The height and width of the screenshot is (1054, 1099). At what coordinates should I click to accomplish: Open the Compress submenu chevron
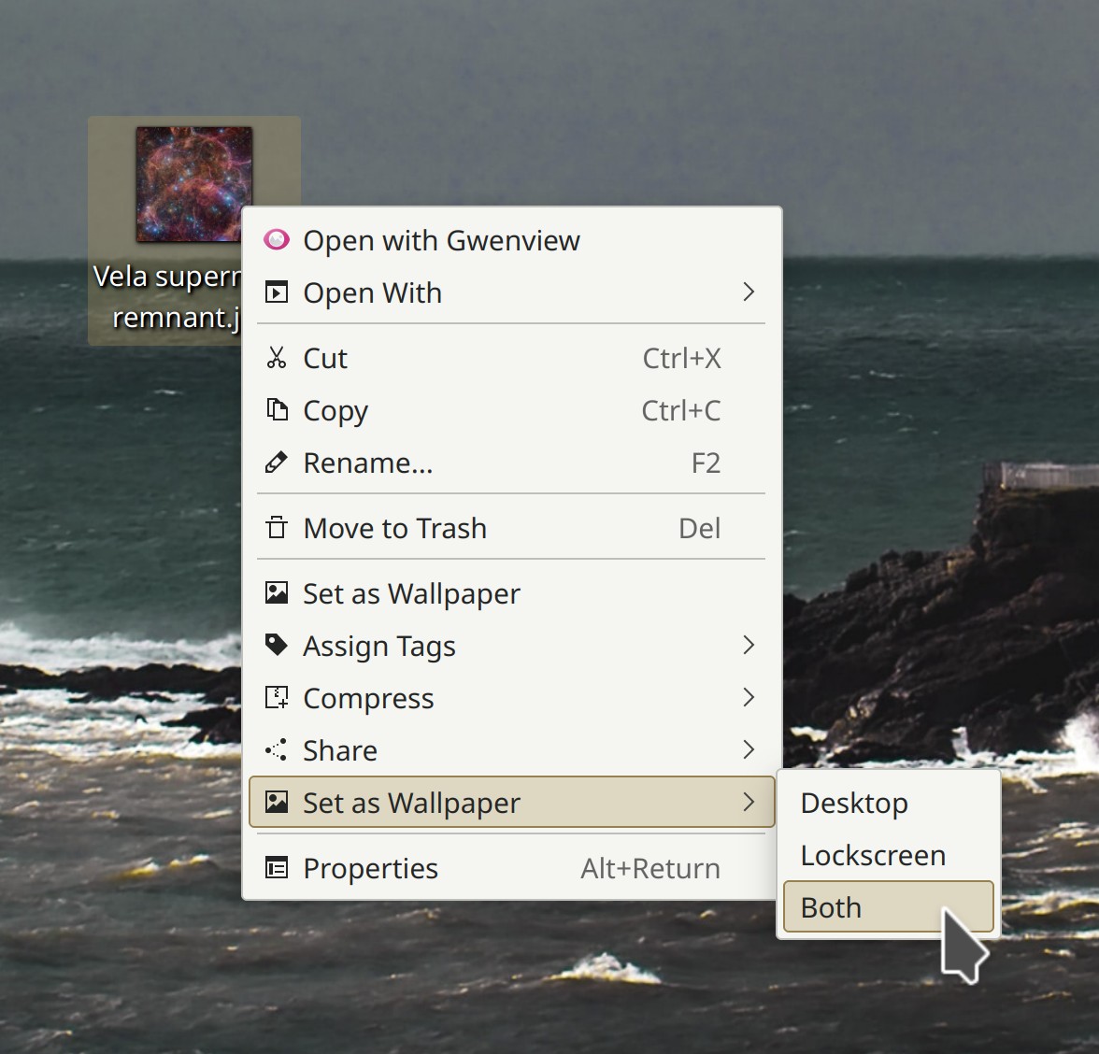pyautogui.click(x=748, y=697)
